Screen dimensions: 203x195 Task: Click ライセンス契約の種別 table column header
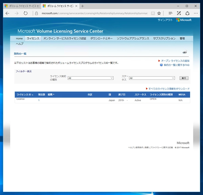[x=161, y=94]
